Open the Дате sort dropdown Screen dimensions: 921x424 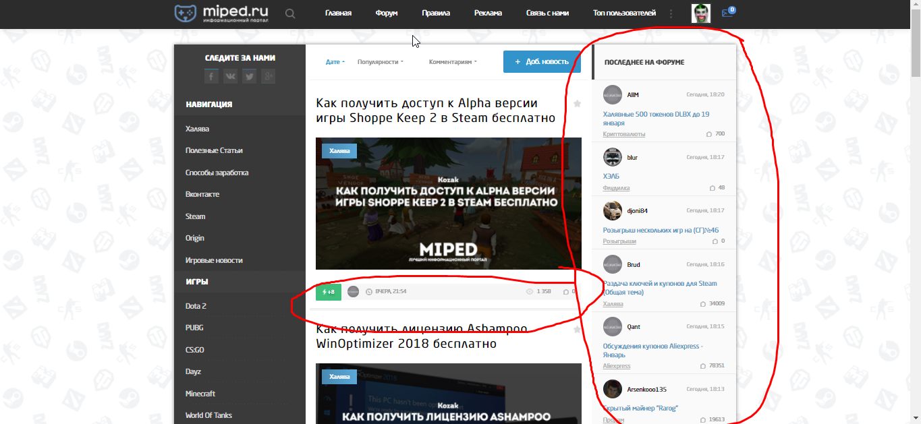tap(335, 62)
